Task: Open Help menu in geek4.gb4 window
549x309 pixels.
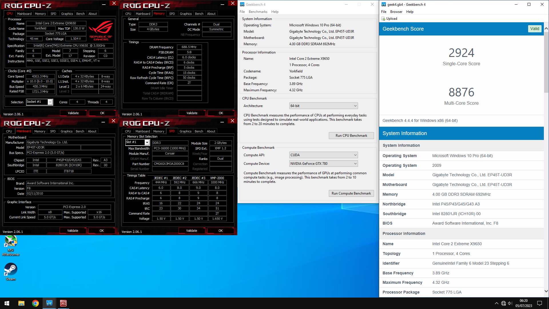Action: pyautogui.click(x=410, y=12)
